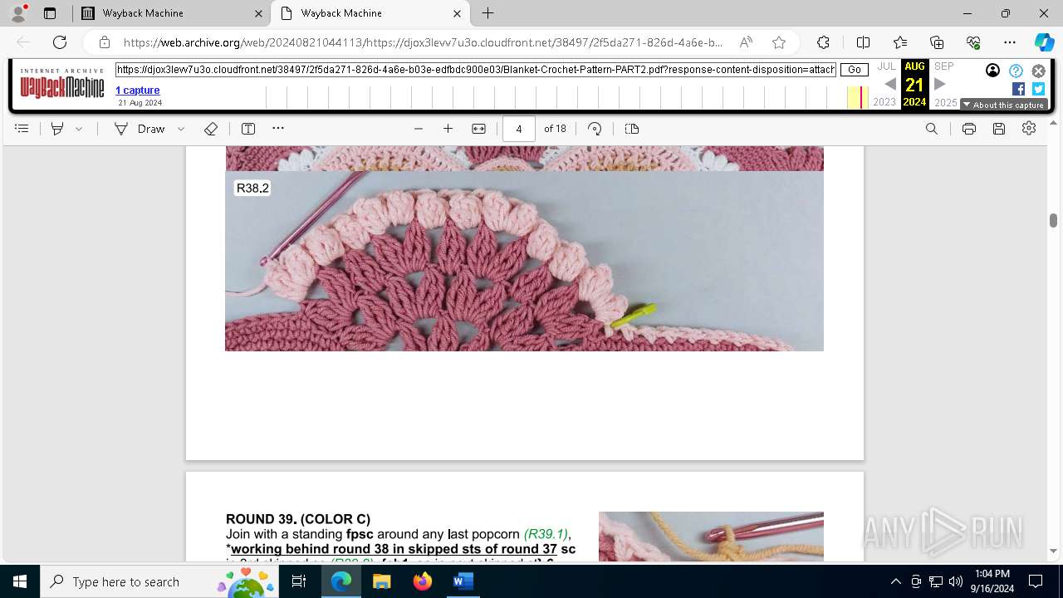Open the PDF table of contents panel
This screenshot has height=598, width=1063.
click(x=22, y=129)
